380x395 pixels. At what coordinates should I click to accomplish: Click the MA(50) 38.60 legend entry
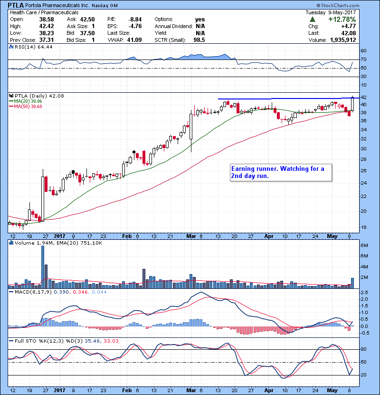coord(26,107)
